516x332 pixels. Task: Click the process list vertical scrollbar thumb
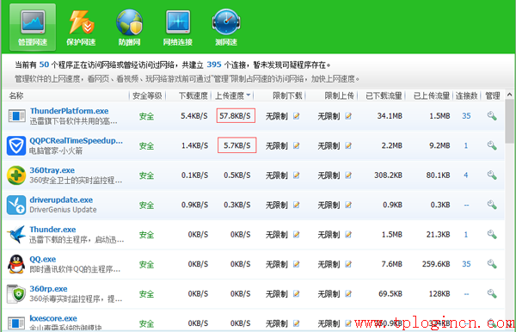(x=510, y=121)
